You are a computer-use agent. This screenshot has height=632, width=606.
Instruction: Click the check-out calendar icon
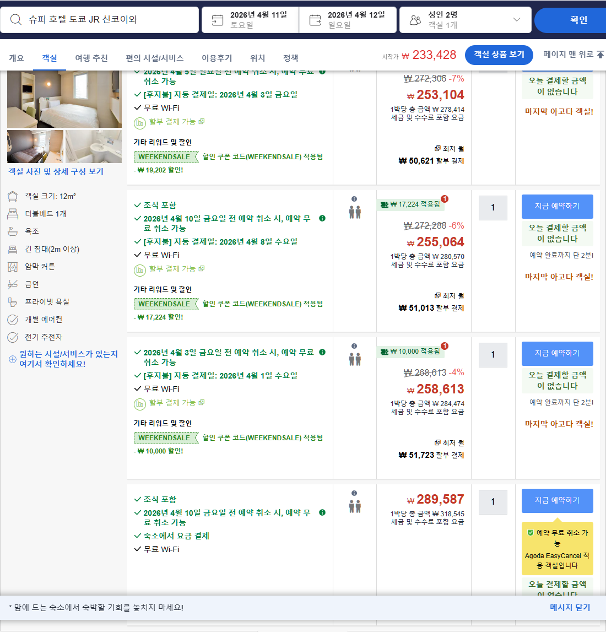pos(316,20)
